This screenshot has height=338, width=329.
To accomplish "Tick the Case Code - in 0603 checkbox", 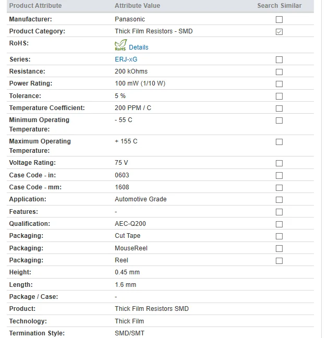I will click(279, 175).
